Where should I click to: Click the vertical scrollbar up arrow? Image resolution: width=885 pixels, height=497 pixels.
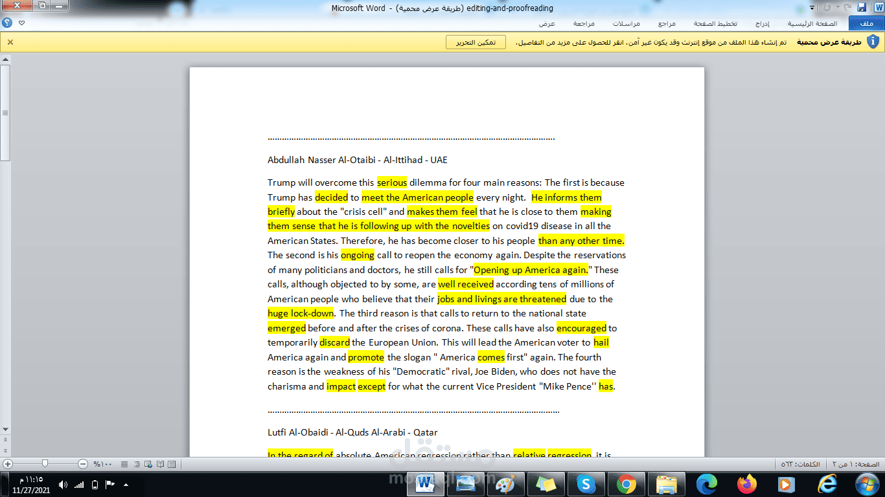[5, 60]
